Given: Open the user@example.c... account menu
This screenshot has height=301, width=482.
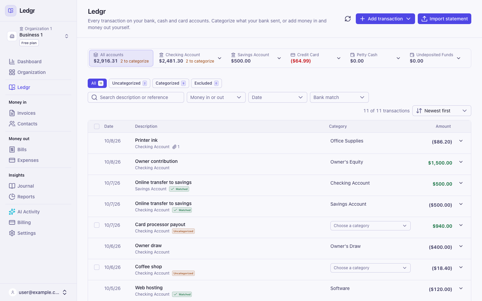Looking at the screenshot, I should (x=38, y=292).
